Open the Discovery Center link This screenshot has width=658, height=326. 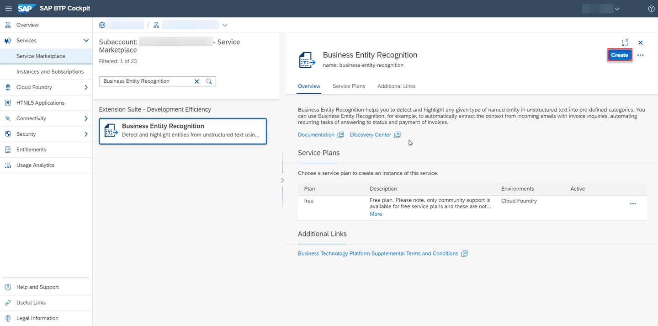pos(371,134)
